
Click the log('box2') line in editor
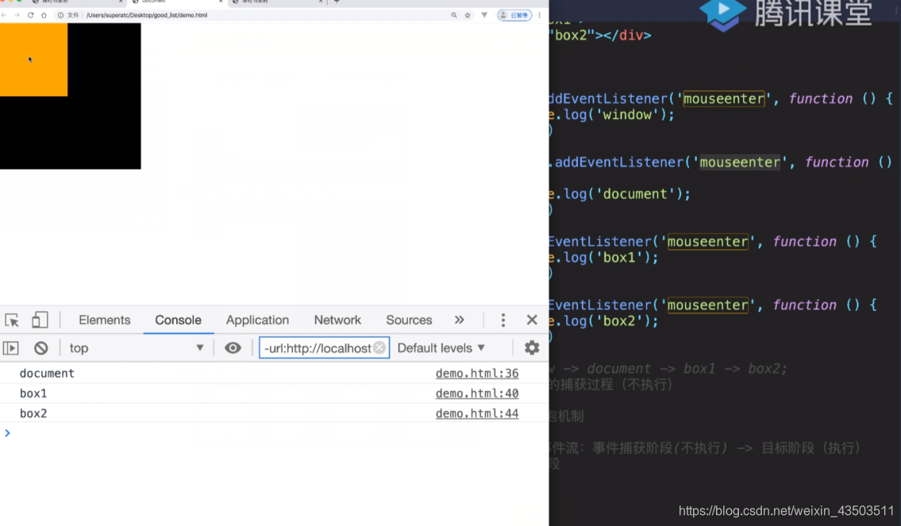tap(604, 321)
